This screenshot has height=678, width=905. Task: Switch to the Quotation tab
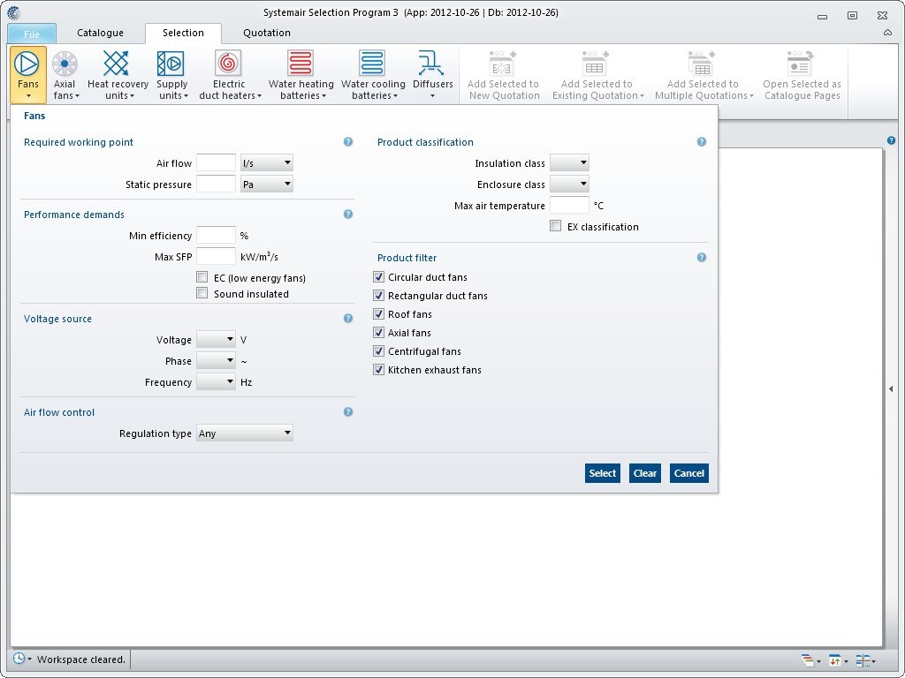point(266,33)
